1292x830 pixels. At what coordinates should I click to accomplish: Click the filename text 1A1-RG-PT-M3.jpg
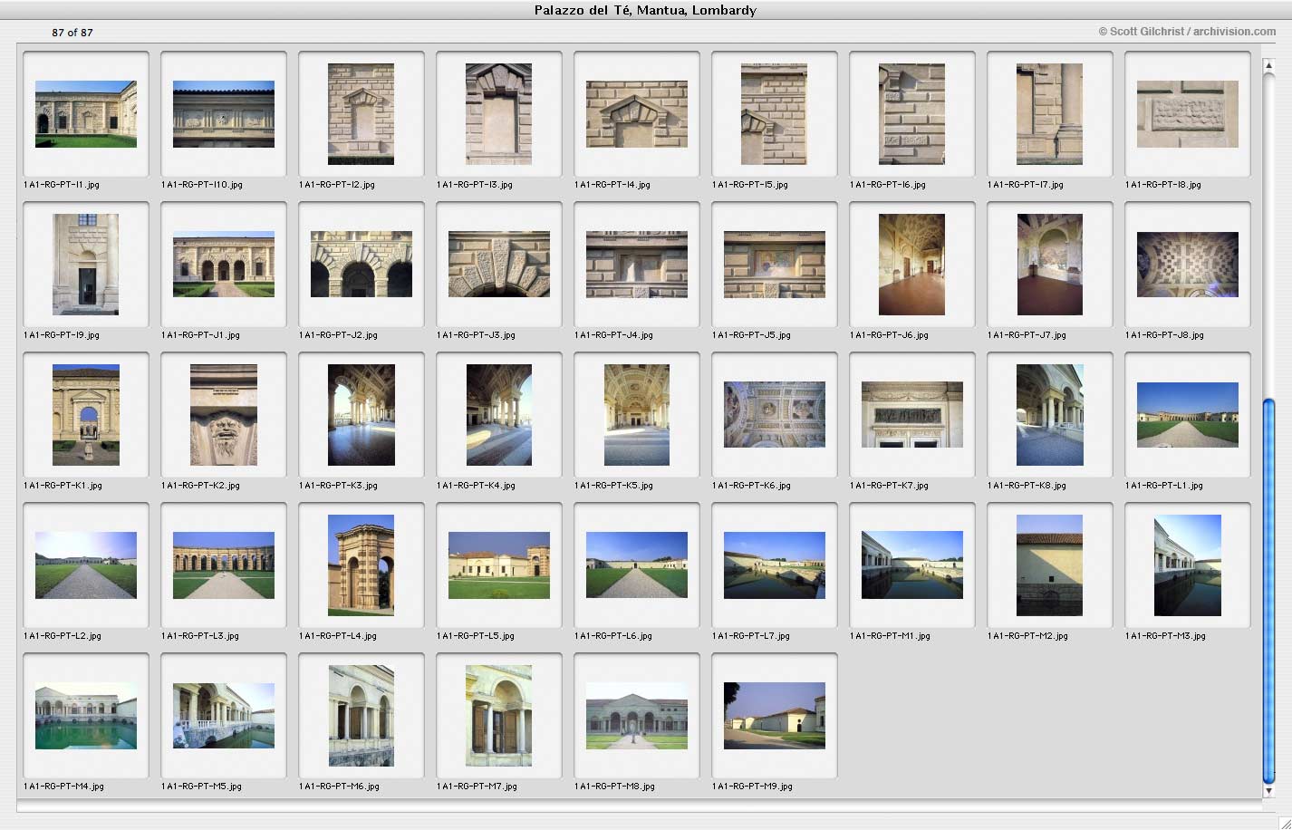[x=1165, y=636]
